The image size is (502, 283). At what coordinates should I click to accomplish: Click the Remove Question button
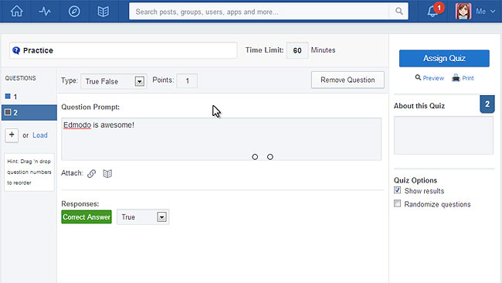click(348, 80)
